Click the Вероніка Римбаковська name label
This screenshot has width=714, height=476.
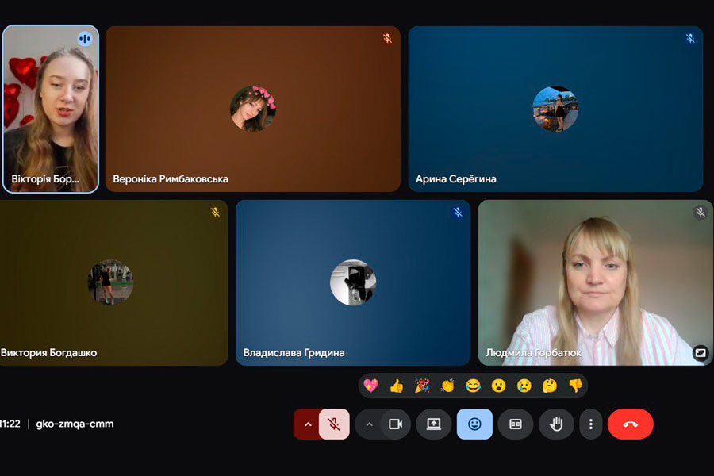[171, 179]
